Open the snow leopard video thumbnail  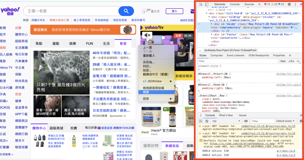(x=61, y=73)
